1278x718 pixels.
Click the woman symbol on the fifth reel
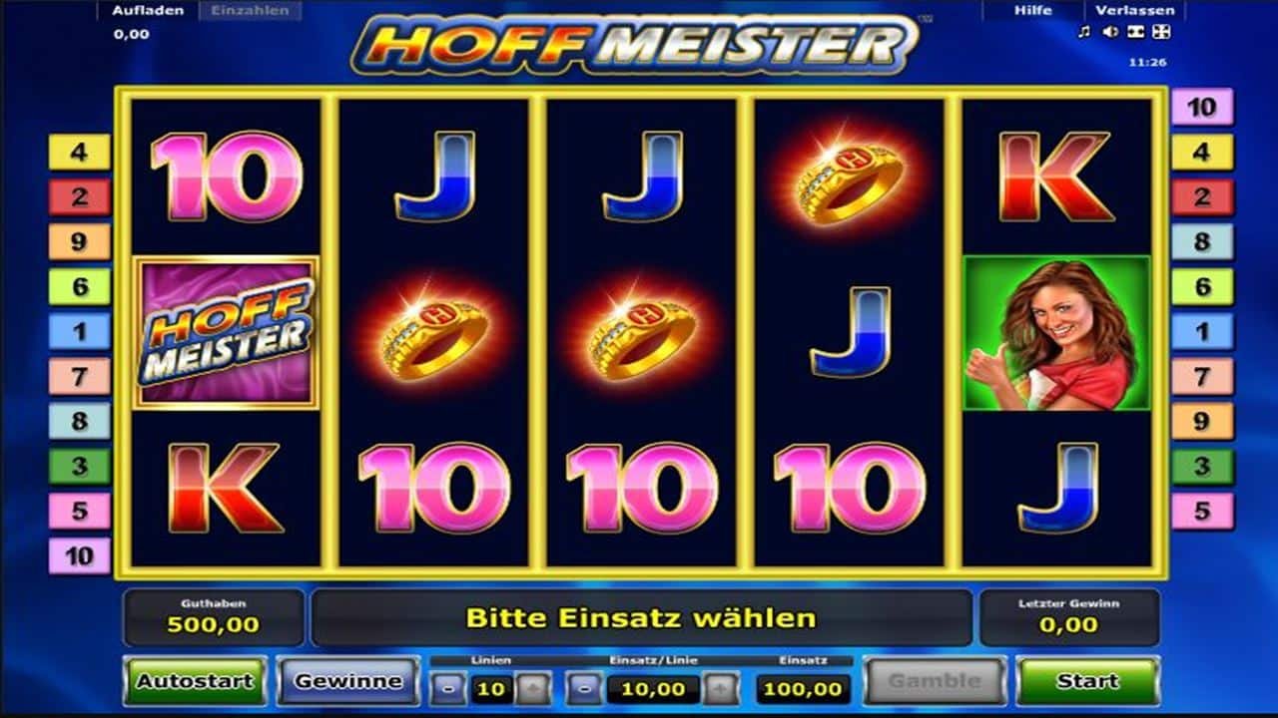[x=1056, y=332]
